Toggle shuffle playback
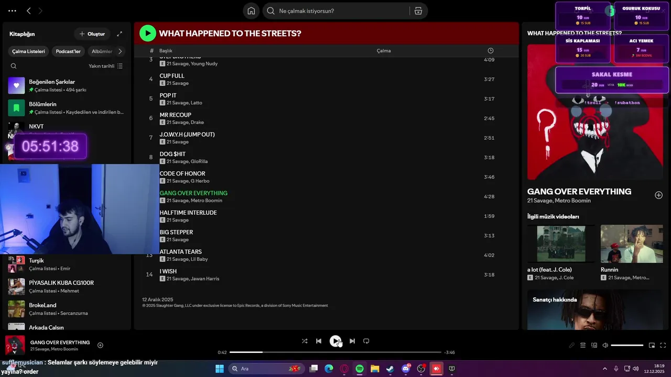The height and width of the screenshot is (377, 671). click(305, 341)
